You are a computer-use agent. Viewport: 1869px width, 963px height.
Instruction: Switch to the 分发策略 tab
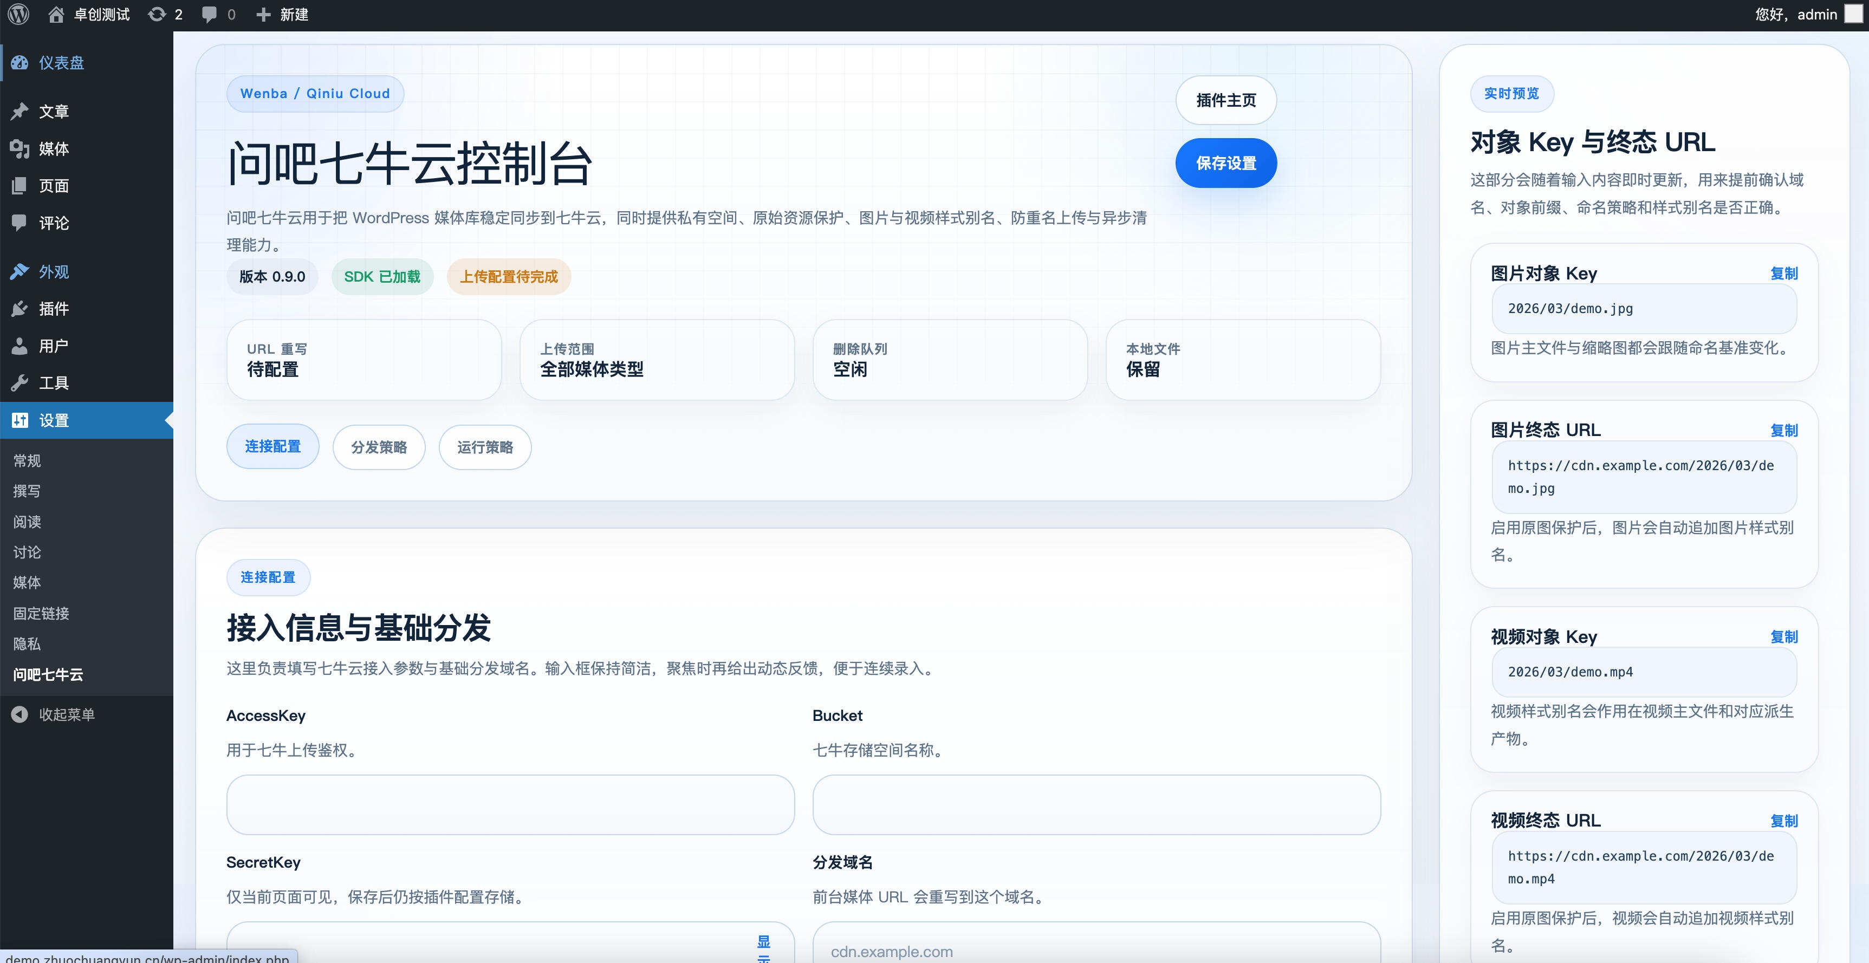[x=379, y=447]
